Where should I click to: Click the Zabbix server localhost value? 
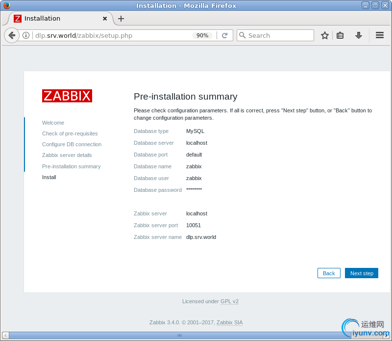[x=196, y=213]
